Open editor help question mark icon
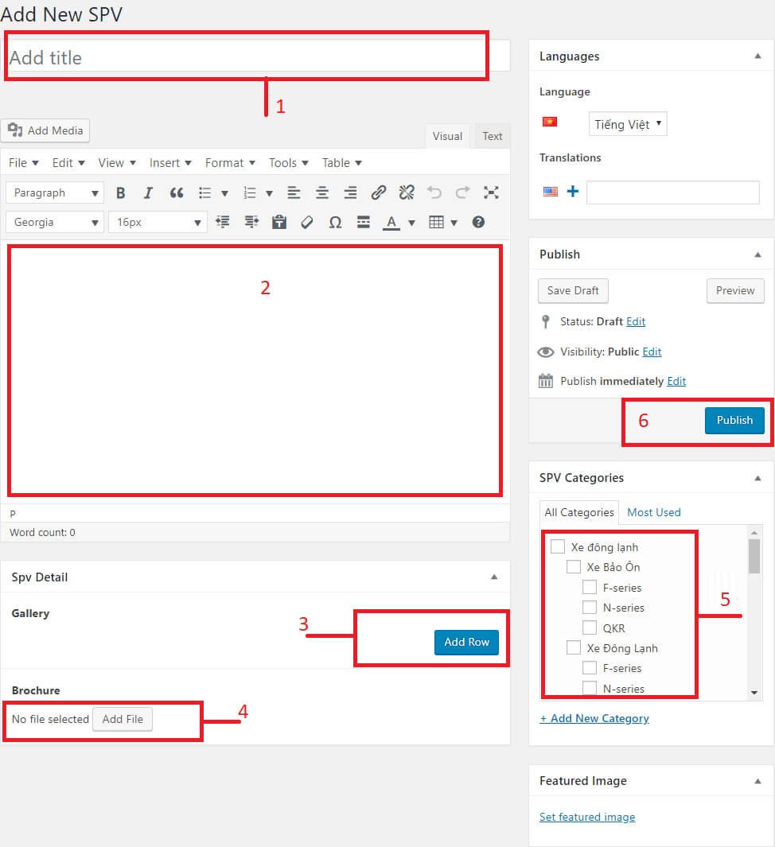Viewport: 775px width, 847px height. coord(478,223)
